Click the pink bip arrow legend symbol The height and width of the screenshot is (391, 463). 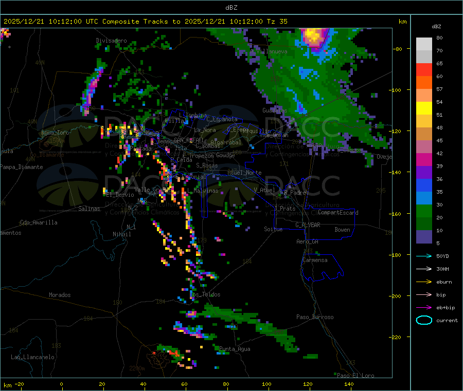click(424, 294)
